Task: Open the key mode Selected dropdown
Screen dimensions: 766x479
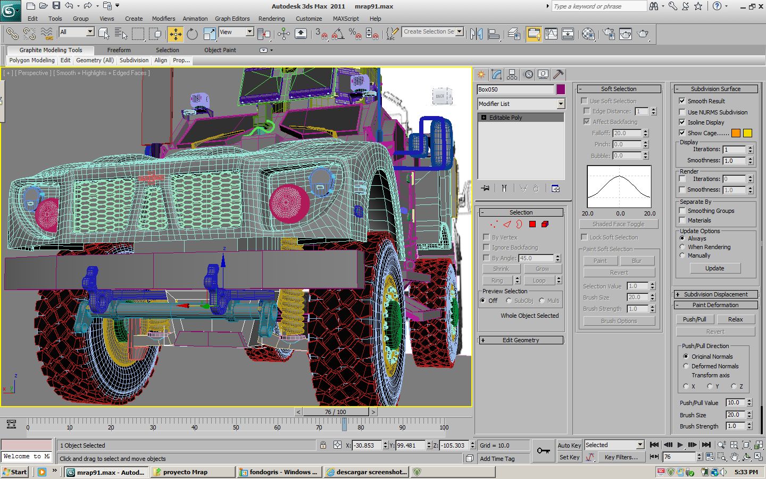Action: 640,445
